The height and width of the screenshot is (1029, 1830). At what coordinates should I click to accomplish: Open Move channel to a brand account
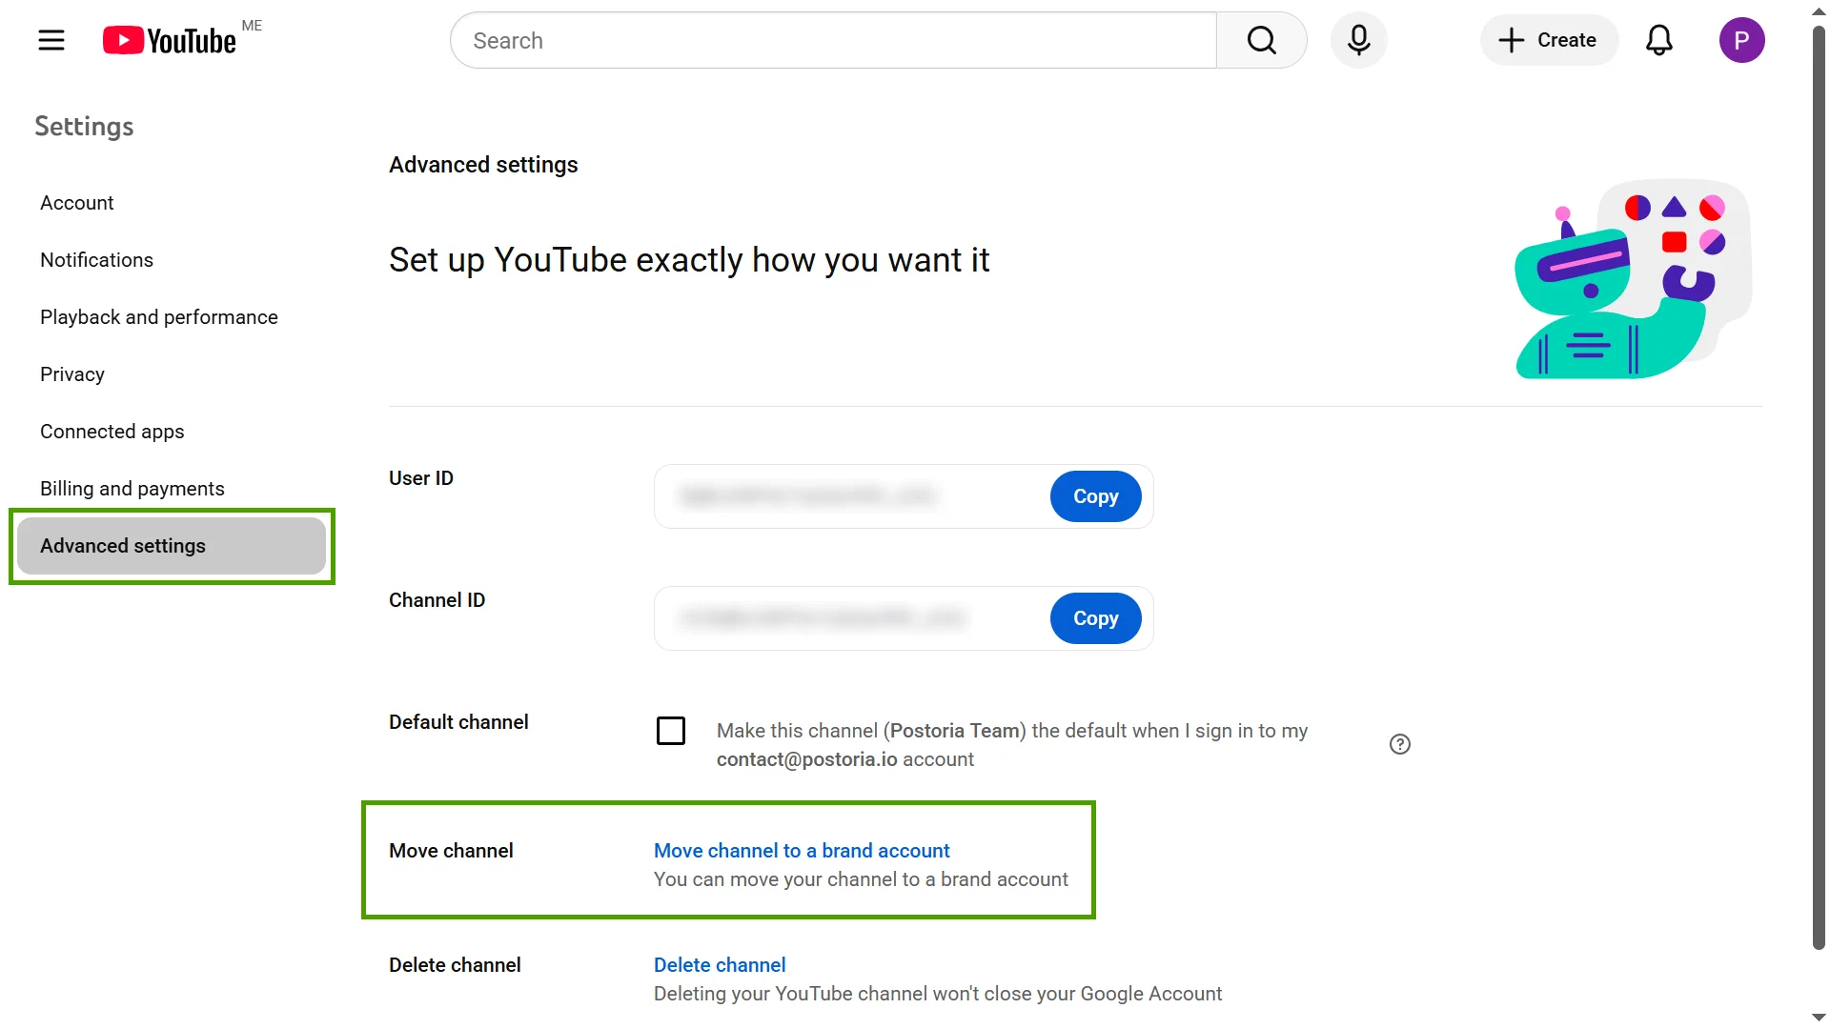(801, 850)
